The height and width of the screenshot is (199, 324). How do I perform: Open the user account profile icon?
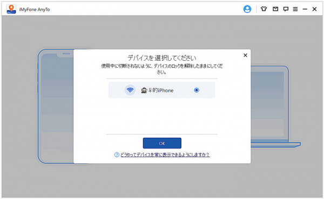[x=247, y=9]
